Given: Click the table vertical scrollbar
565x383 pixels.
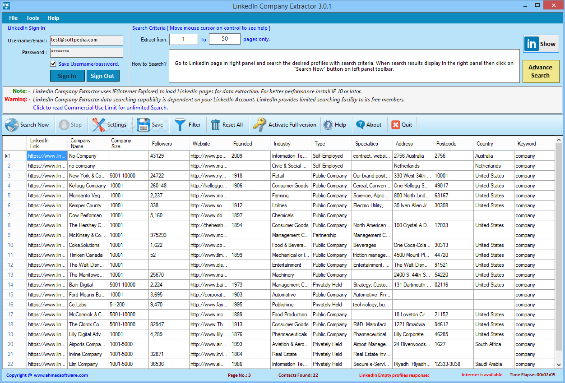Looking at the screenshot, I should coord(559,252).
